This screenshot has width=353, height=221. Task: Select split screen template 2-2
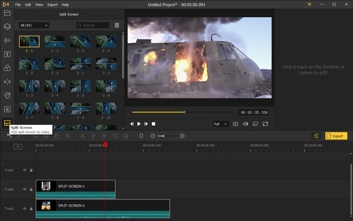click(x=55, y=41)
